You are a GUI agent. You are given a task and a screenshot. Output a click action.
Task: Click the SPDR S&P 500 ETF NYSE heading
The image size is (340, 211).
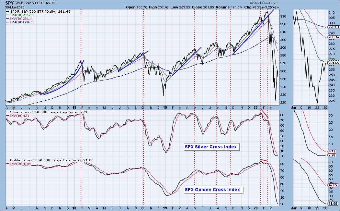tap(35, 3)
